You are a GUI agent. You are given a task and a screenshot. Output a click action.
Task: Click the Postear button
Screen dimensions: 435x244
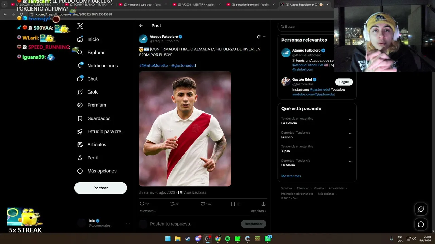point(101,188)
